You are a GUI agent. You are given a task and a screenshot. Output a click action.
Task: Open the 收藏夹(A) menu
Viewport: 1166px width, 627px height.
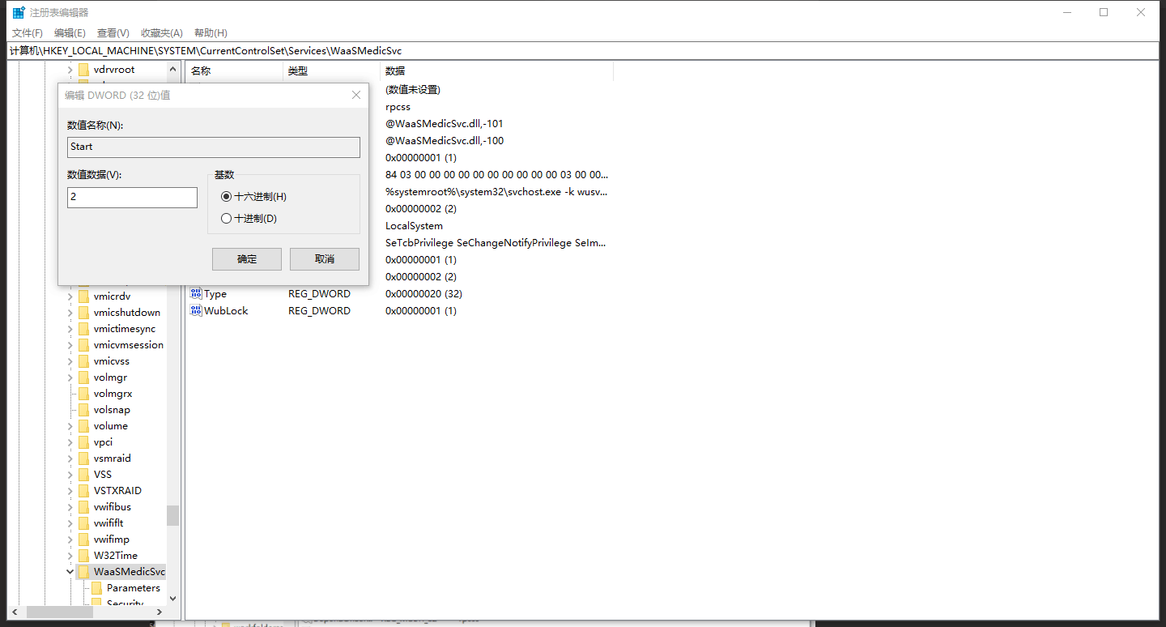click(x=162, y=33)
